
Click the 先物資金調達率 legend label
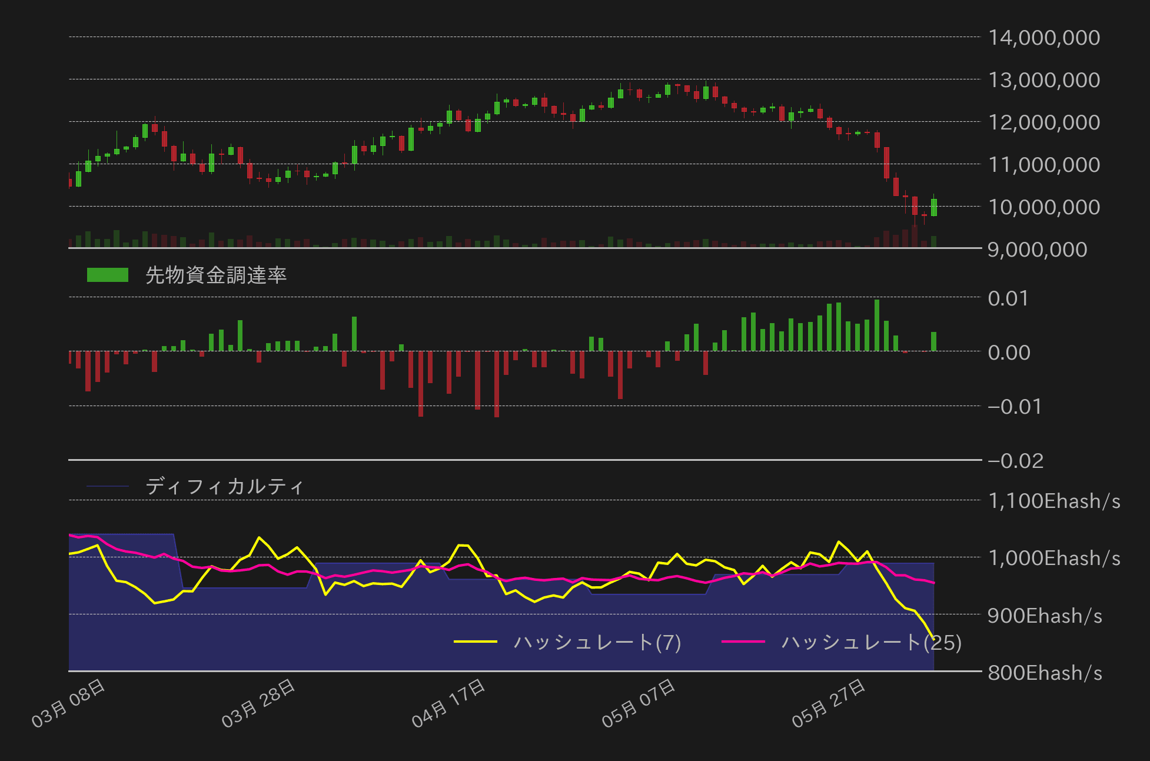[x=216, y=275]
